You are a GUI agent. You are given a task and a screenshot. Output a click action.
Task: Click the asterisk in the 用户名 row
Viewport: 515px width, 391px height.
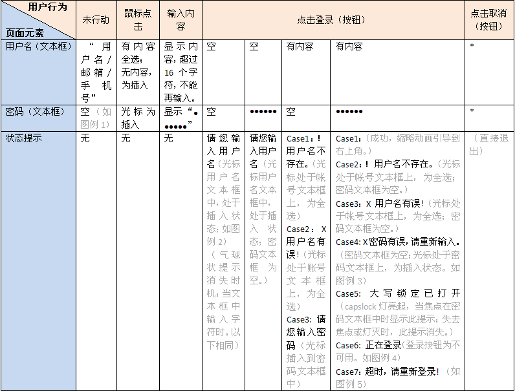point(472,46)
